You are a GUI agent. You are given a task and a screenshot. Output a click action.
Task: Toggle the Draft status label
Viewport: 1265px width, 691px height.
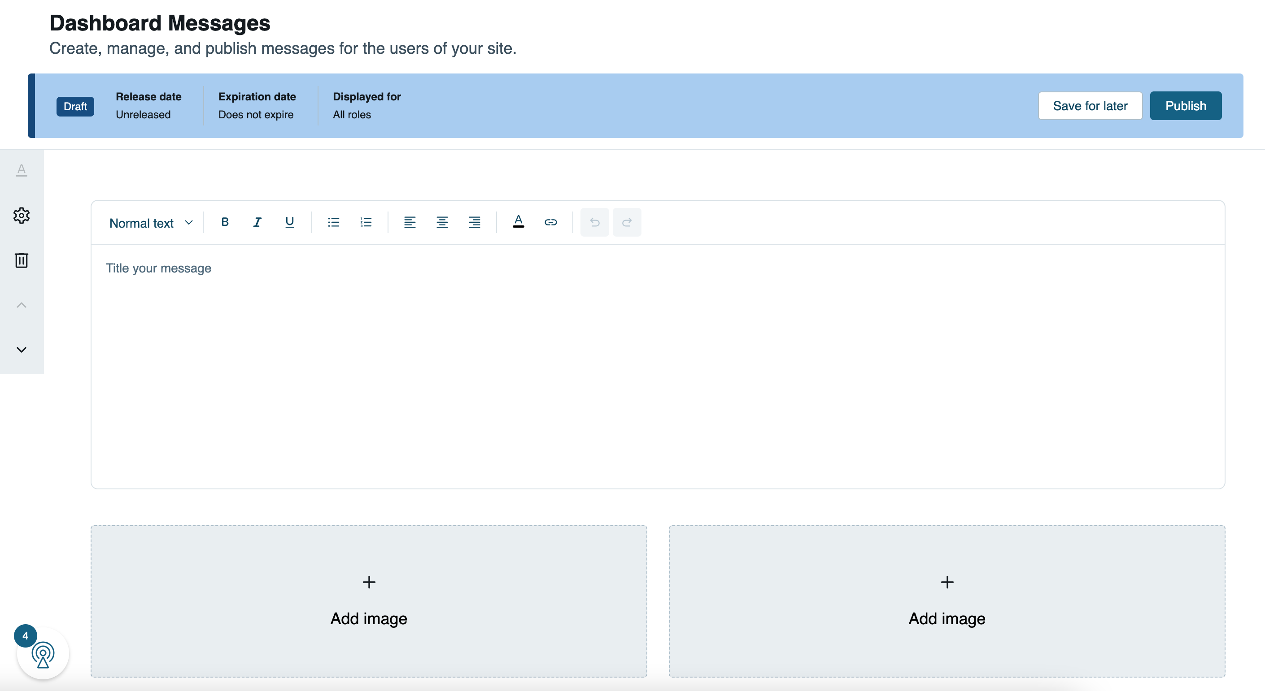[75, 106]
